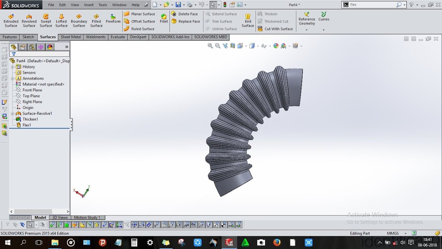Select the Revolved Surface tool
The image size is (442, 249).
pyautogui.click(x=29, y=21)
